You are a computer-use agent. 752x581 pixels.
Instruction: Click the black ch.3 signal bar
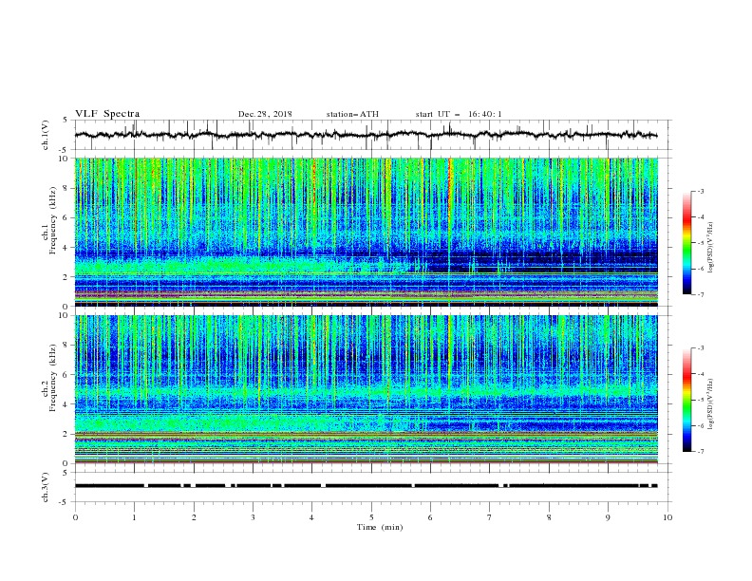point(366,486)
